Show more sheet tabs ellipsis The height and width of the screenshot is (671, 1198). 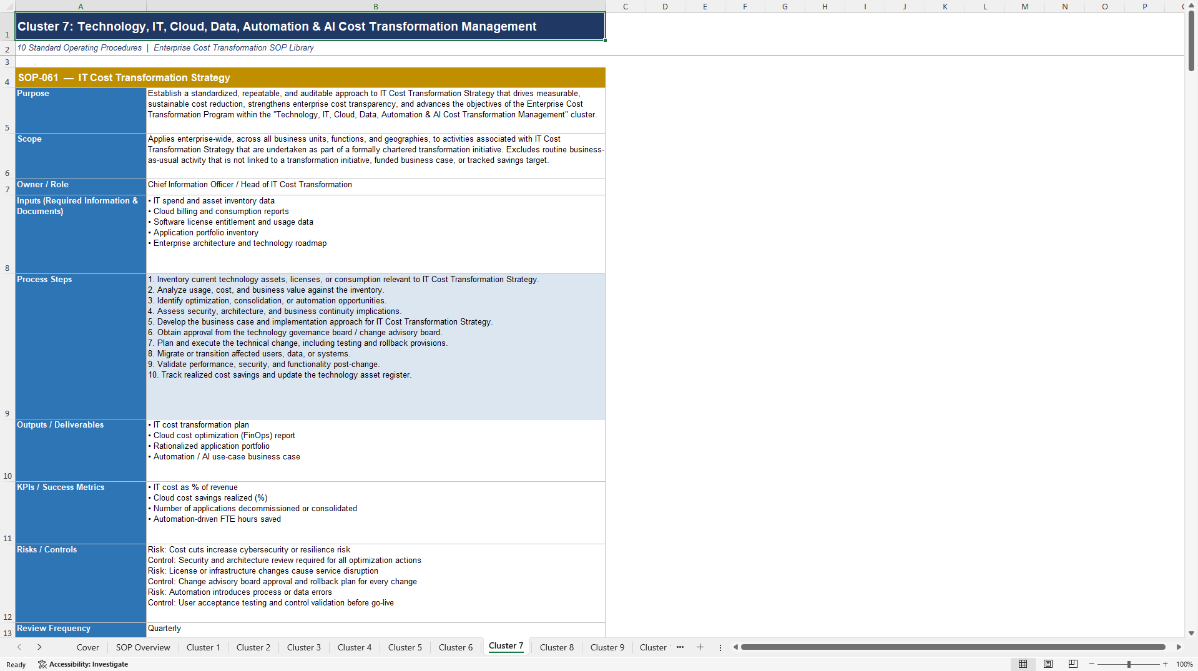(x=680, y=647)
